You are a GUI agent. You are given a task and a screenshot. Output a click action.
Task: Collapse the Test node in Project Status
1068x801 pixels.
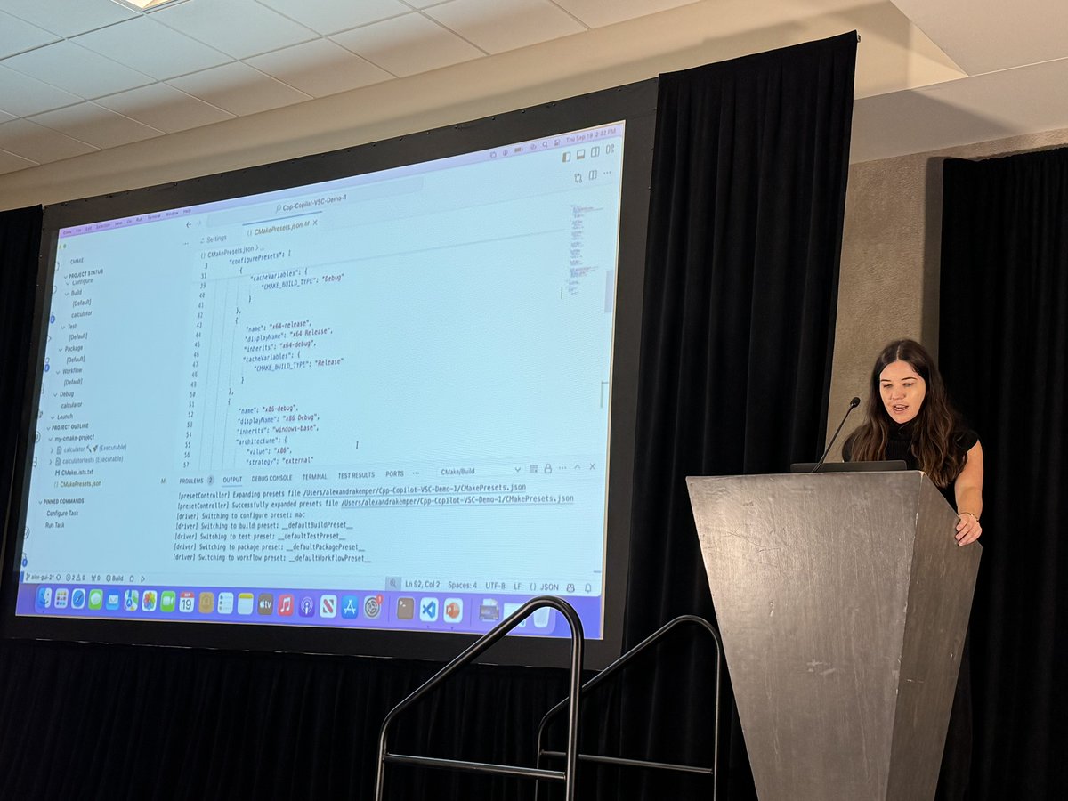(69, 326)
